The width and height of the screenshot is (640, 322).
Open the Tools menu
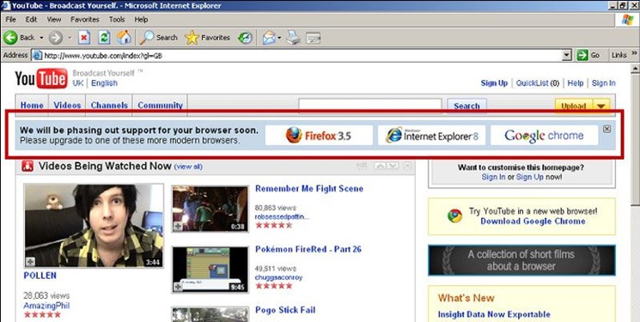point(117,20)
